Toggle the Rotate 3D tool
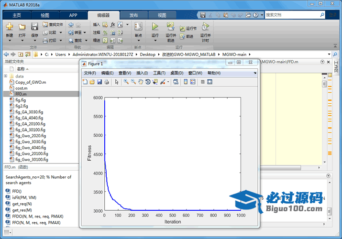 click(148, 82)
